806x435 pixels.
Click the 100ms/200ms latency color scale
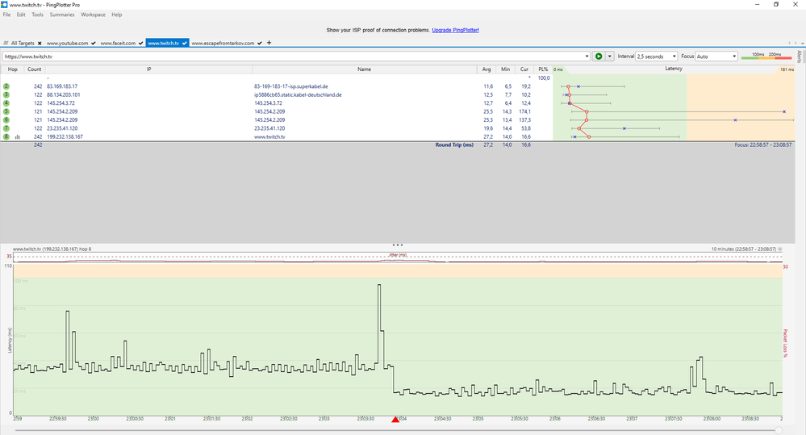[x=766, y=56]
